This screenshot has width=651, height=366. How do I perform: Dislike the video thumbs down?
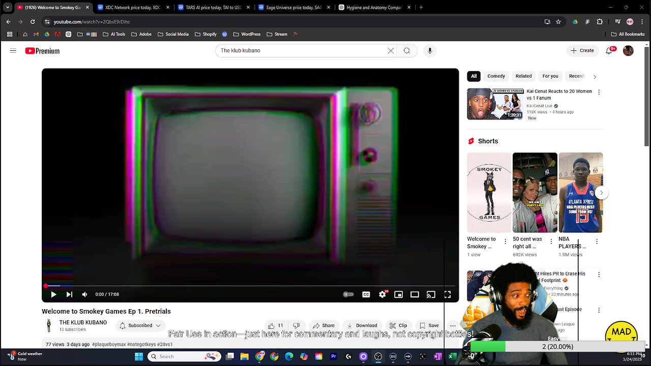(297, 325)
